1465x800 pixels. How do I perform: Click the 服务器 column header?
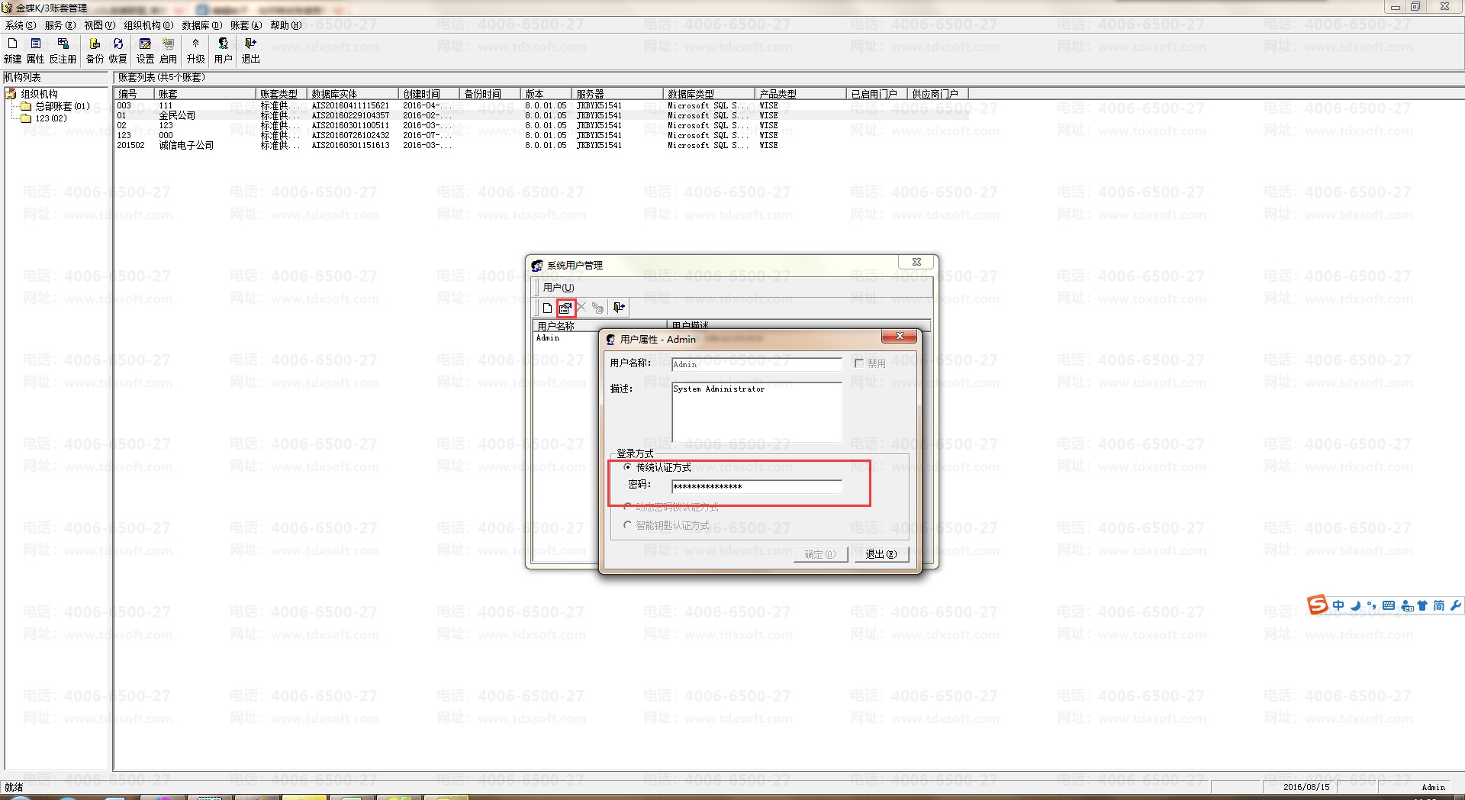pos(617,94)
